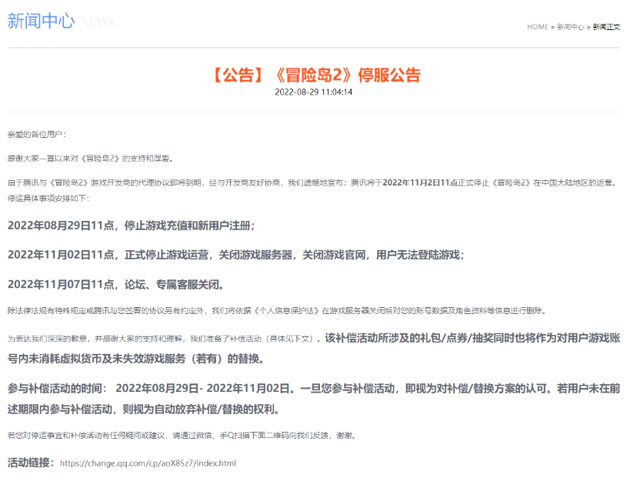Click the sentence starting 为表达我们深深的歉意
This screenshot has width=640, height=478.
[x=162, y=338]
